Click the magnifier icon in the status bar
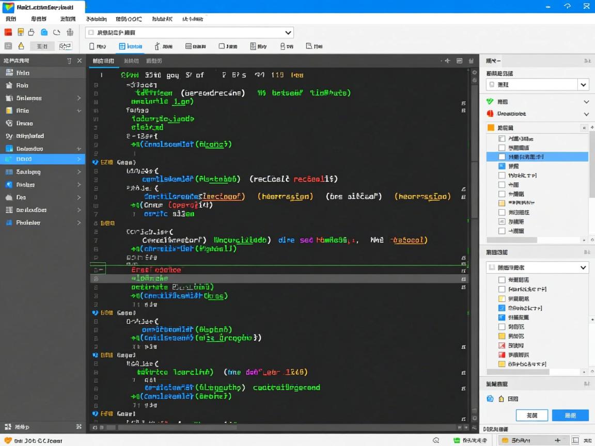This screenshot has height=446, width=595. pos(436,440)
